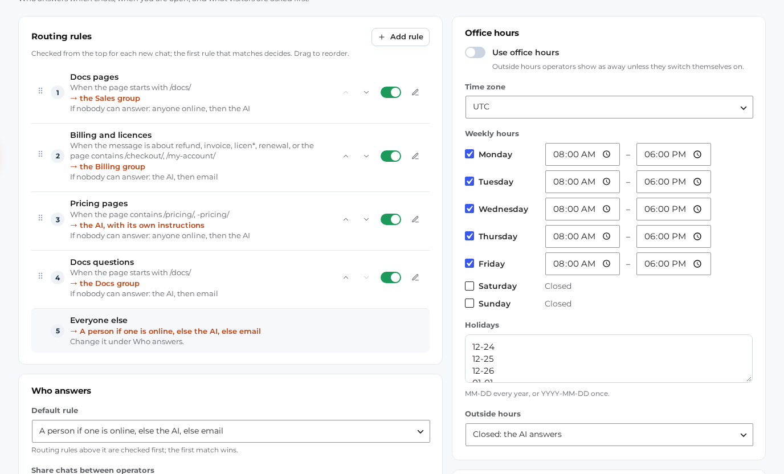Disable the Docs pages rule

pyautogui.click(x=391, y=92)
